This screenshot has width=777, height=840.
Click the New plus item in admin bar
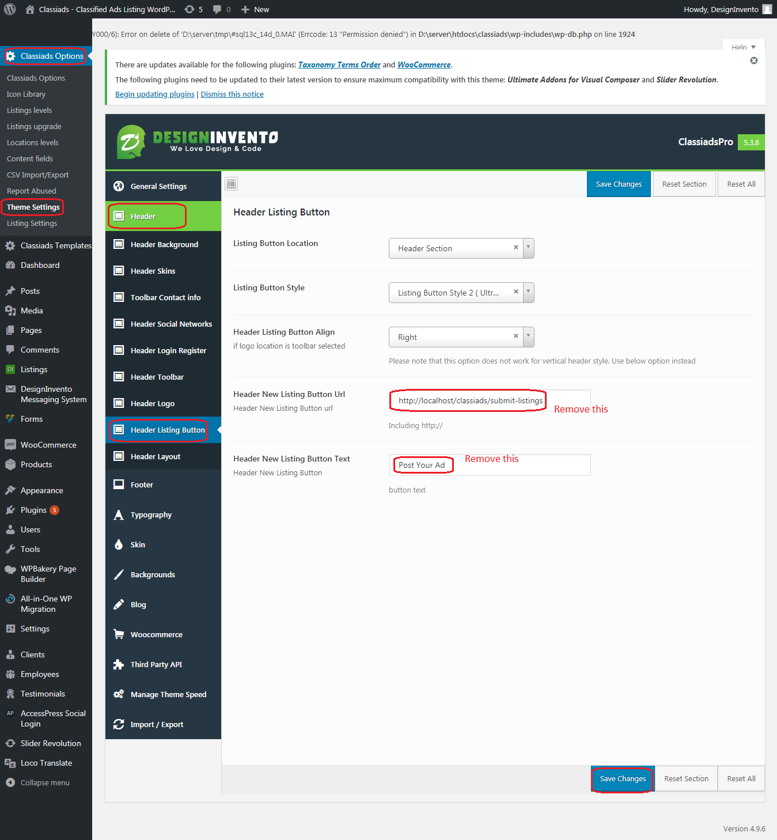pyautogui.click(x=255, y=9)
